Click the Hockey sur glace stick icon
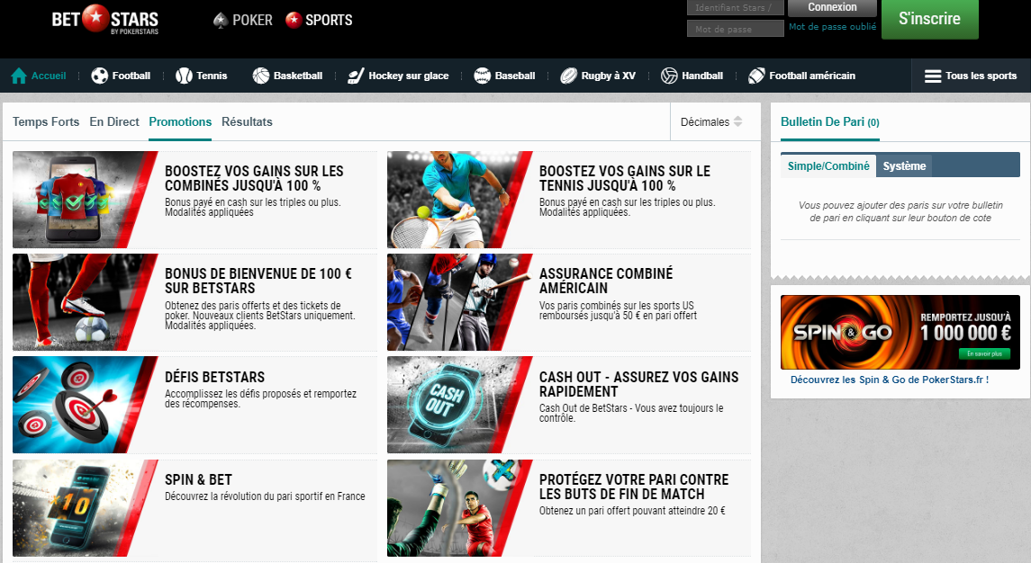Image resolution: width=1031 pixels, height=563 pixels. pos(356,76)
